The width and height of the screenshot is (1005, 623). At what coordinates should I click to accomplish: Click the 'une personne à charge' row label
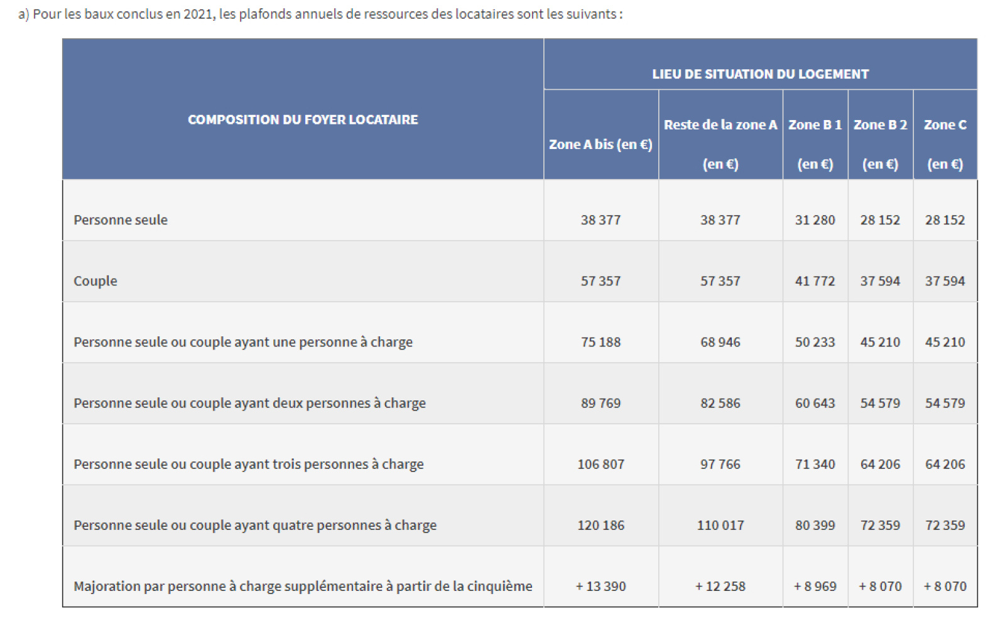243,342
